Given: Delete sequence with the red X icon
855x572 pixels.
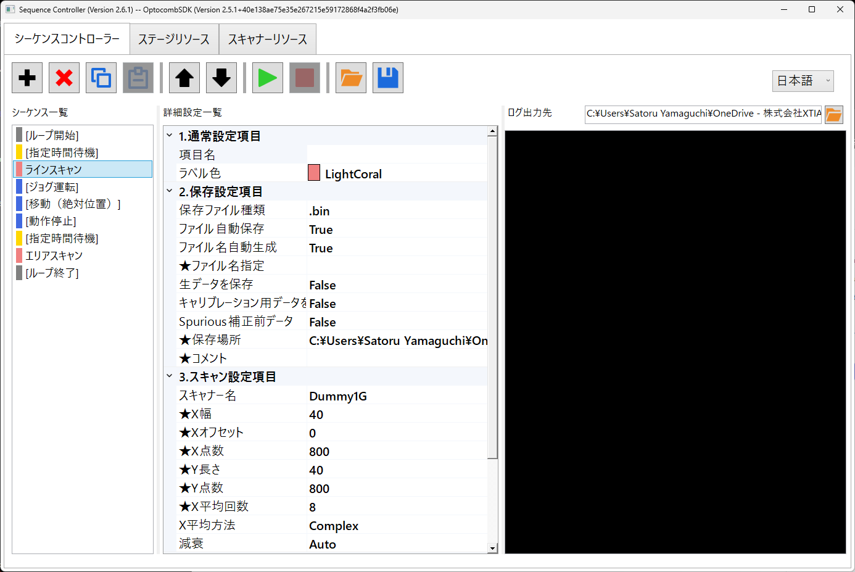Looking at the screenshot, I should point(64,78).
